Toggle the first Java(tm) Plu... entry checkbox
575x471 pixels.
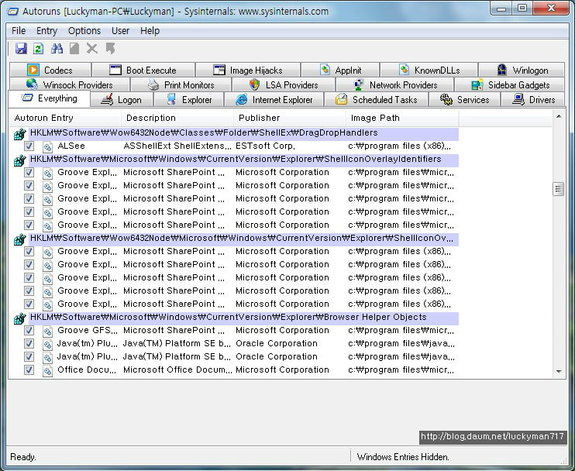[29, 344]
